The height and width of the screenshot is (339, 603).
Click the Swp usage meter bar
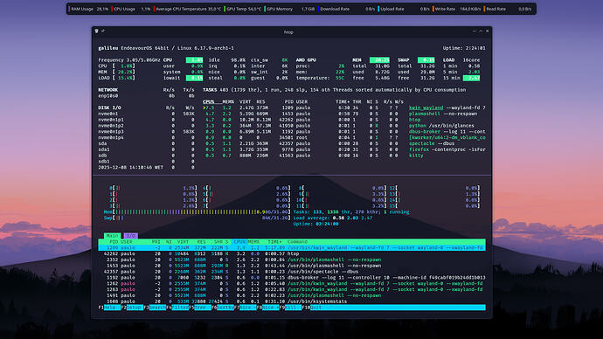pyautogui.click(x=197, y=218)
